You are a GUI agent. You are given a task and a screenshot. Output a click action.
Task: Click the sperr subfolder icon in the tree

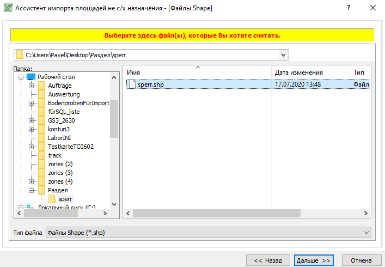tap(52, 199)
